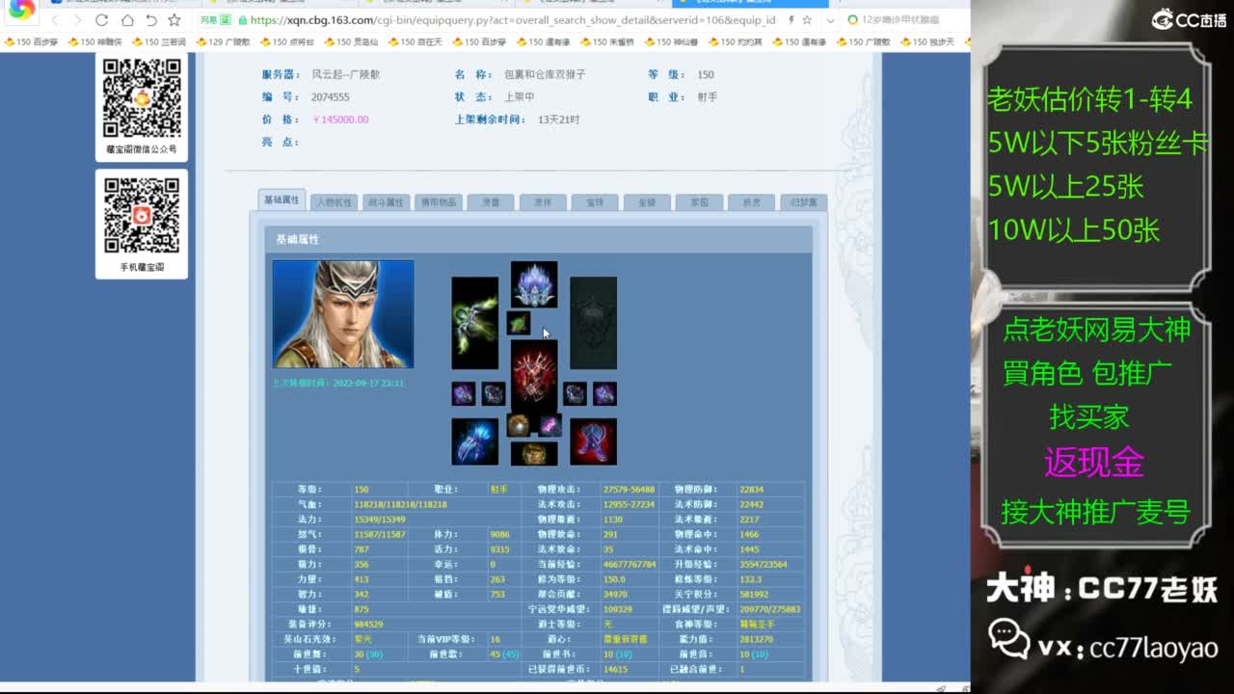The width and height of the screenshot is (1234, 694).
Task: Click the 装备评分 value 984529
Action: (368, 625)
